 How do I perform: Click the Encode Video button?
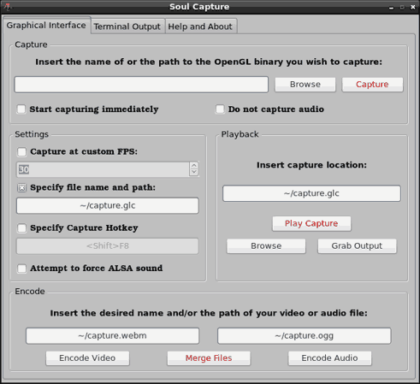[87, 358]
